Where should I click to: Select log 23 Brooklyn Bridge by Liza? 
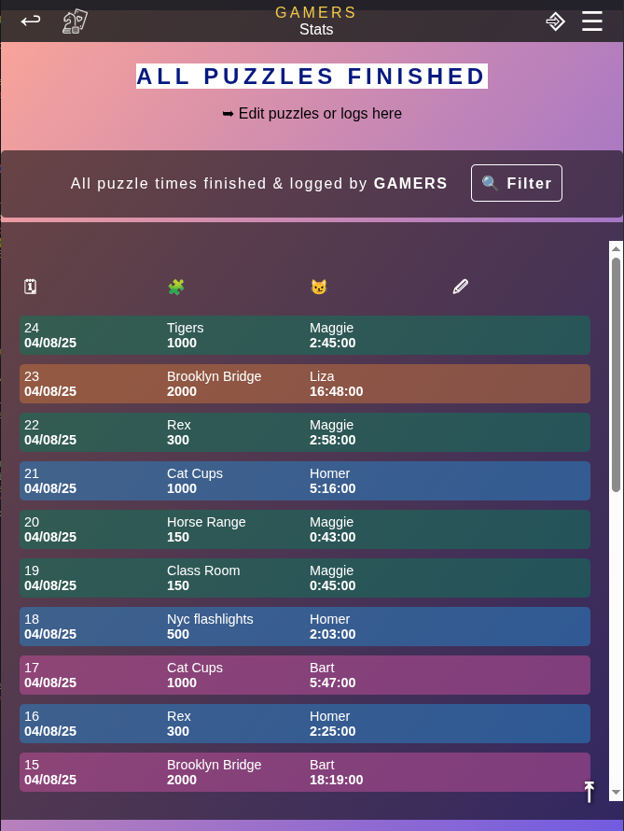(304, 384)
